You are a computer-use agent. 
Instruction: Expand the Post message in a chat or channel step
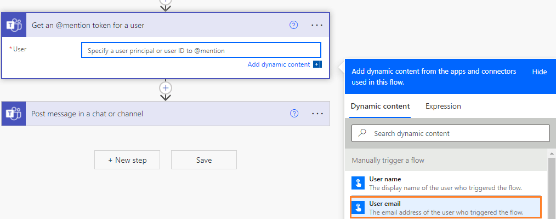point(166,114)
